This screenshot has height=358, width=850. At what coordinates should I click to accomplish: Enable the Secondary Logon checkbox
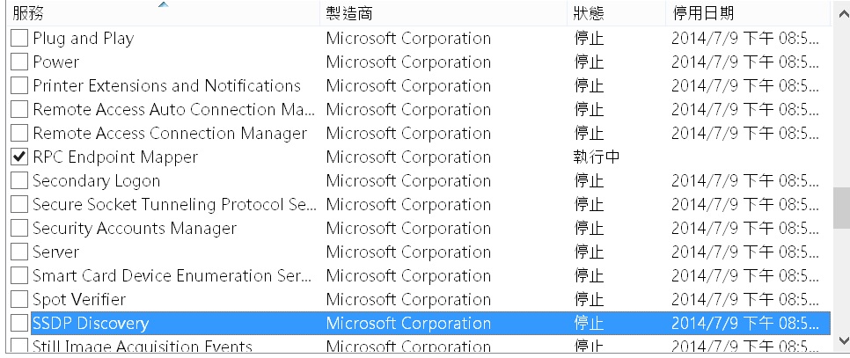19,181
